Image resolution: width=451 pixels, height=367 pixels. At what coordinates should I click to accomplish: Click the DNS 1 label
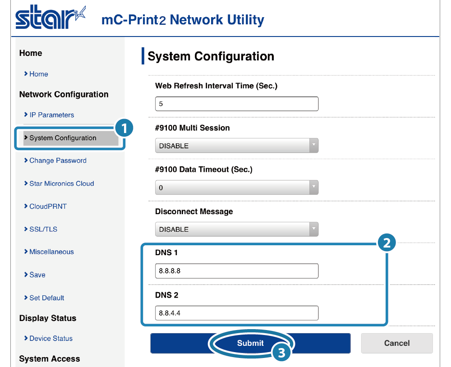click(166, 252)
